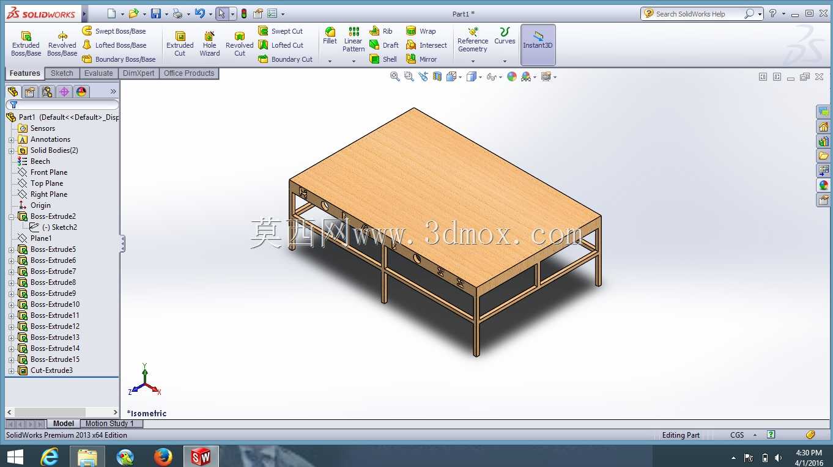Select the Shell feature tool
Image resolution: width=833 pixels, height=467 pixels.
[383, 59]
